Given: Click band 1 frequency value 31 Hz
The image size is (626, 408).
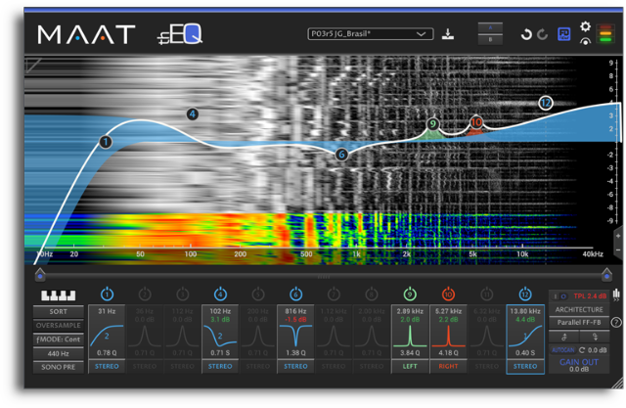Looking at the screenshot, I should pos(107,311).
